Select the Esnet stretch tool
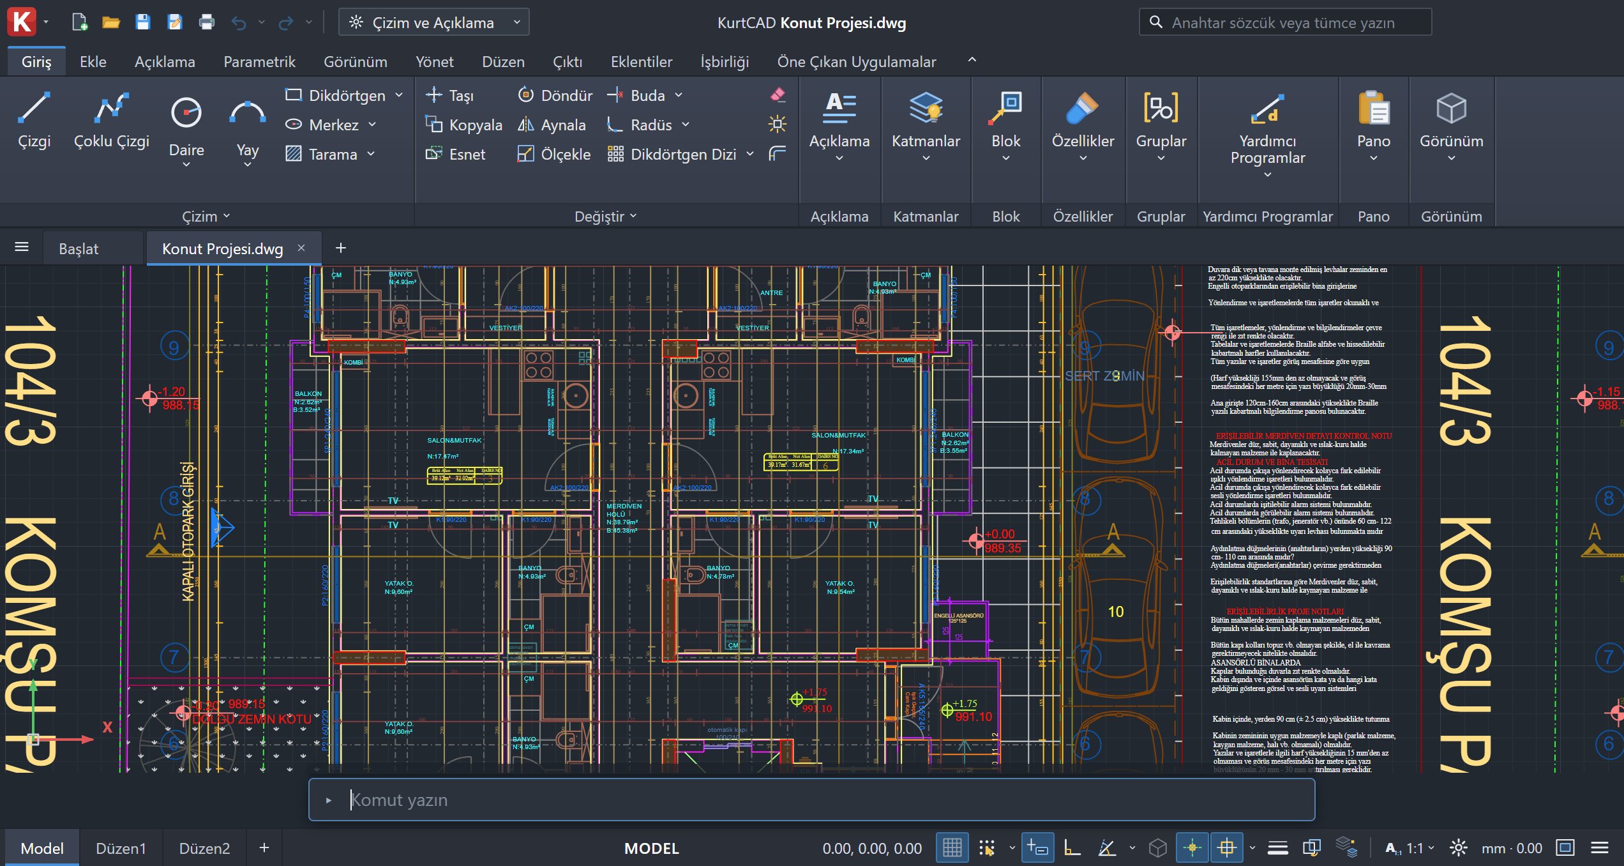Screen dimensions: 1624x866 point(455,154)
